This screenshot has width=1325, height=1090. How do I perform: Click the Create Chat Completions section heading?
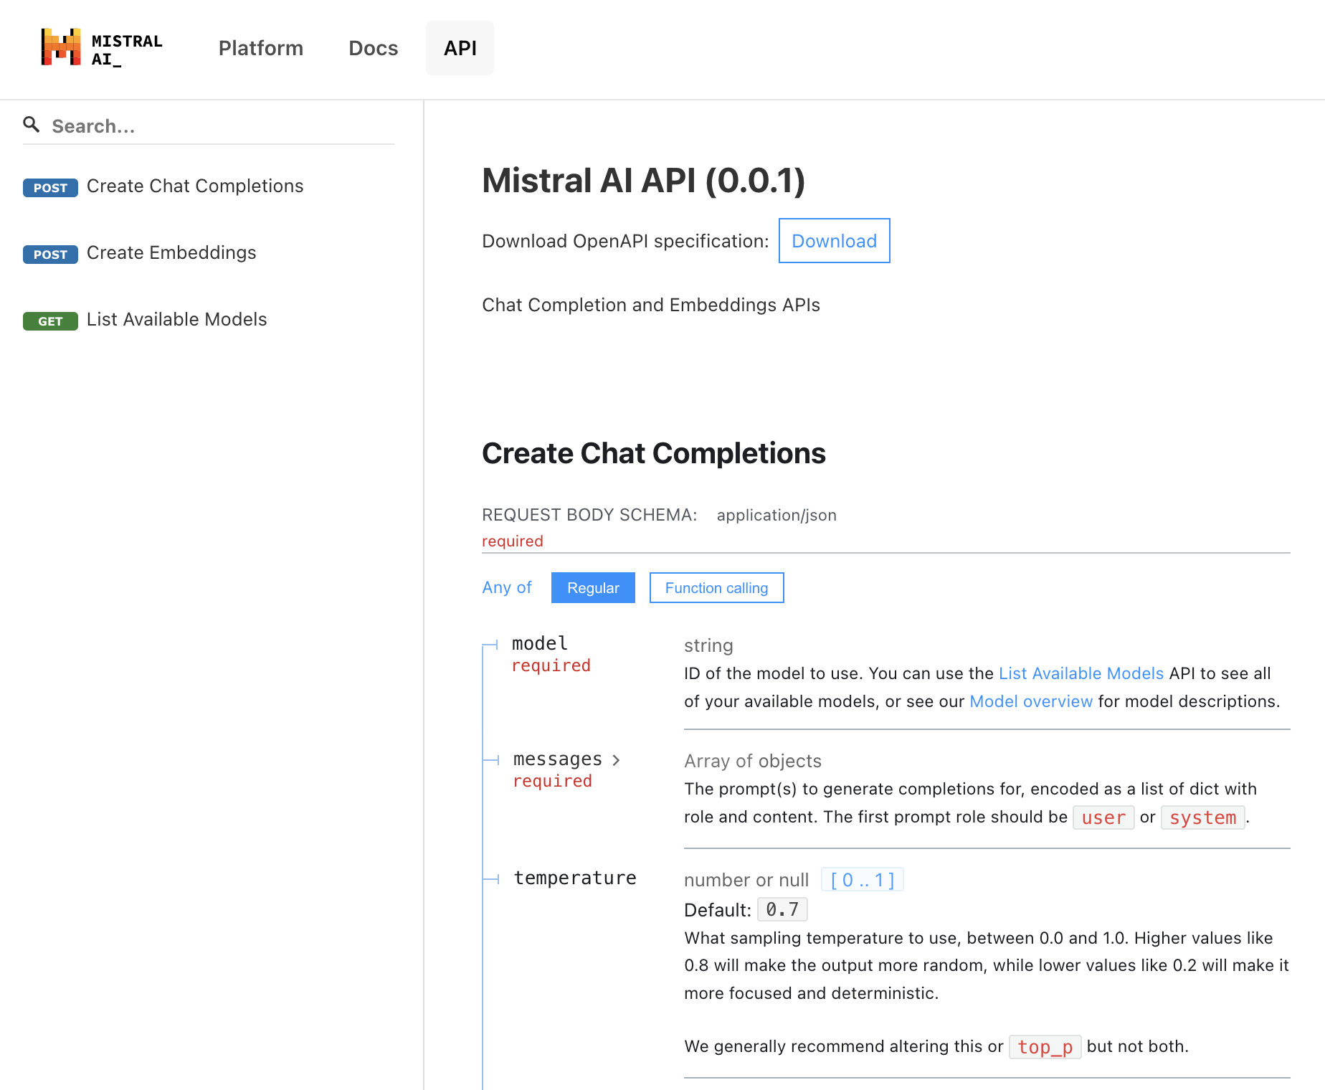[654, 453]
